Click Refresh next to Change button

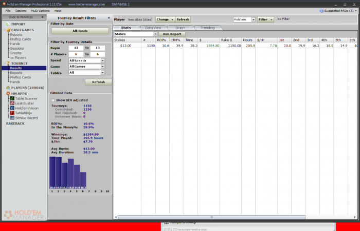tap(183, 19)
